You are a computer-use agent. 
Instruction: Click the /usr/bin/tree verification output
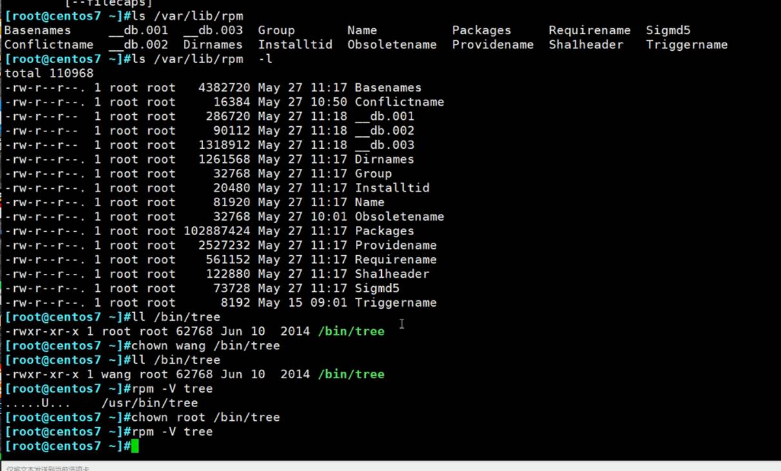point(150,403)
